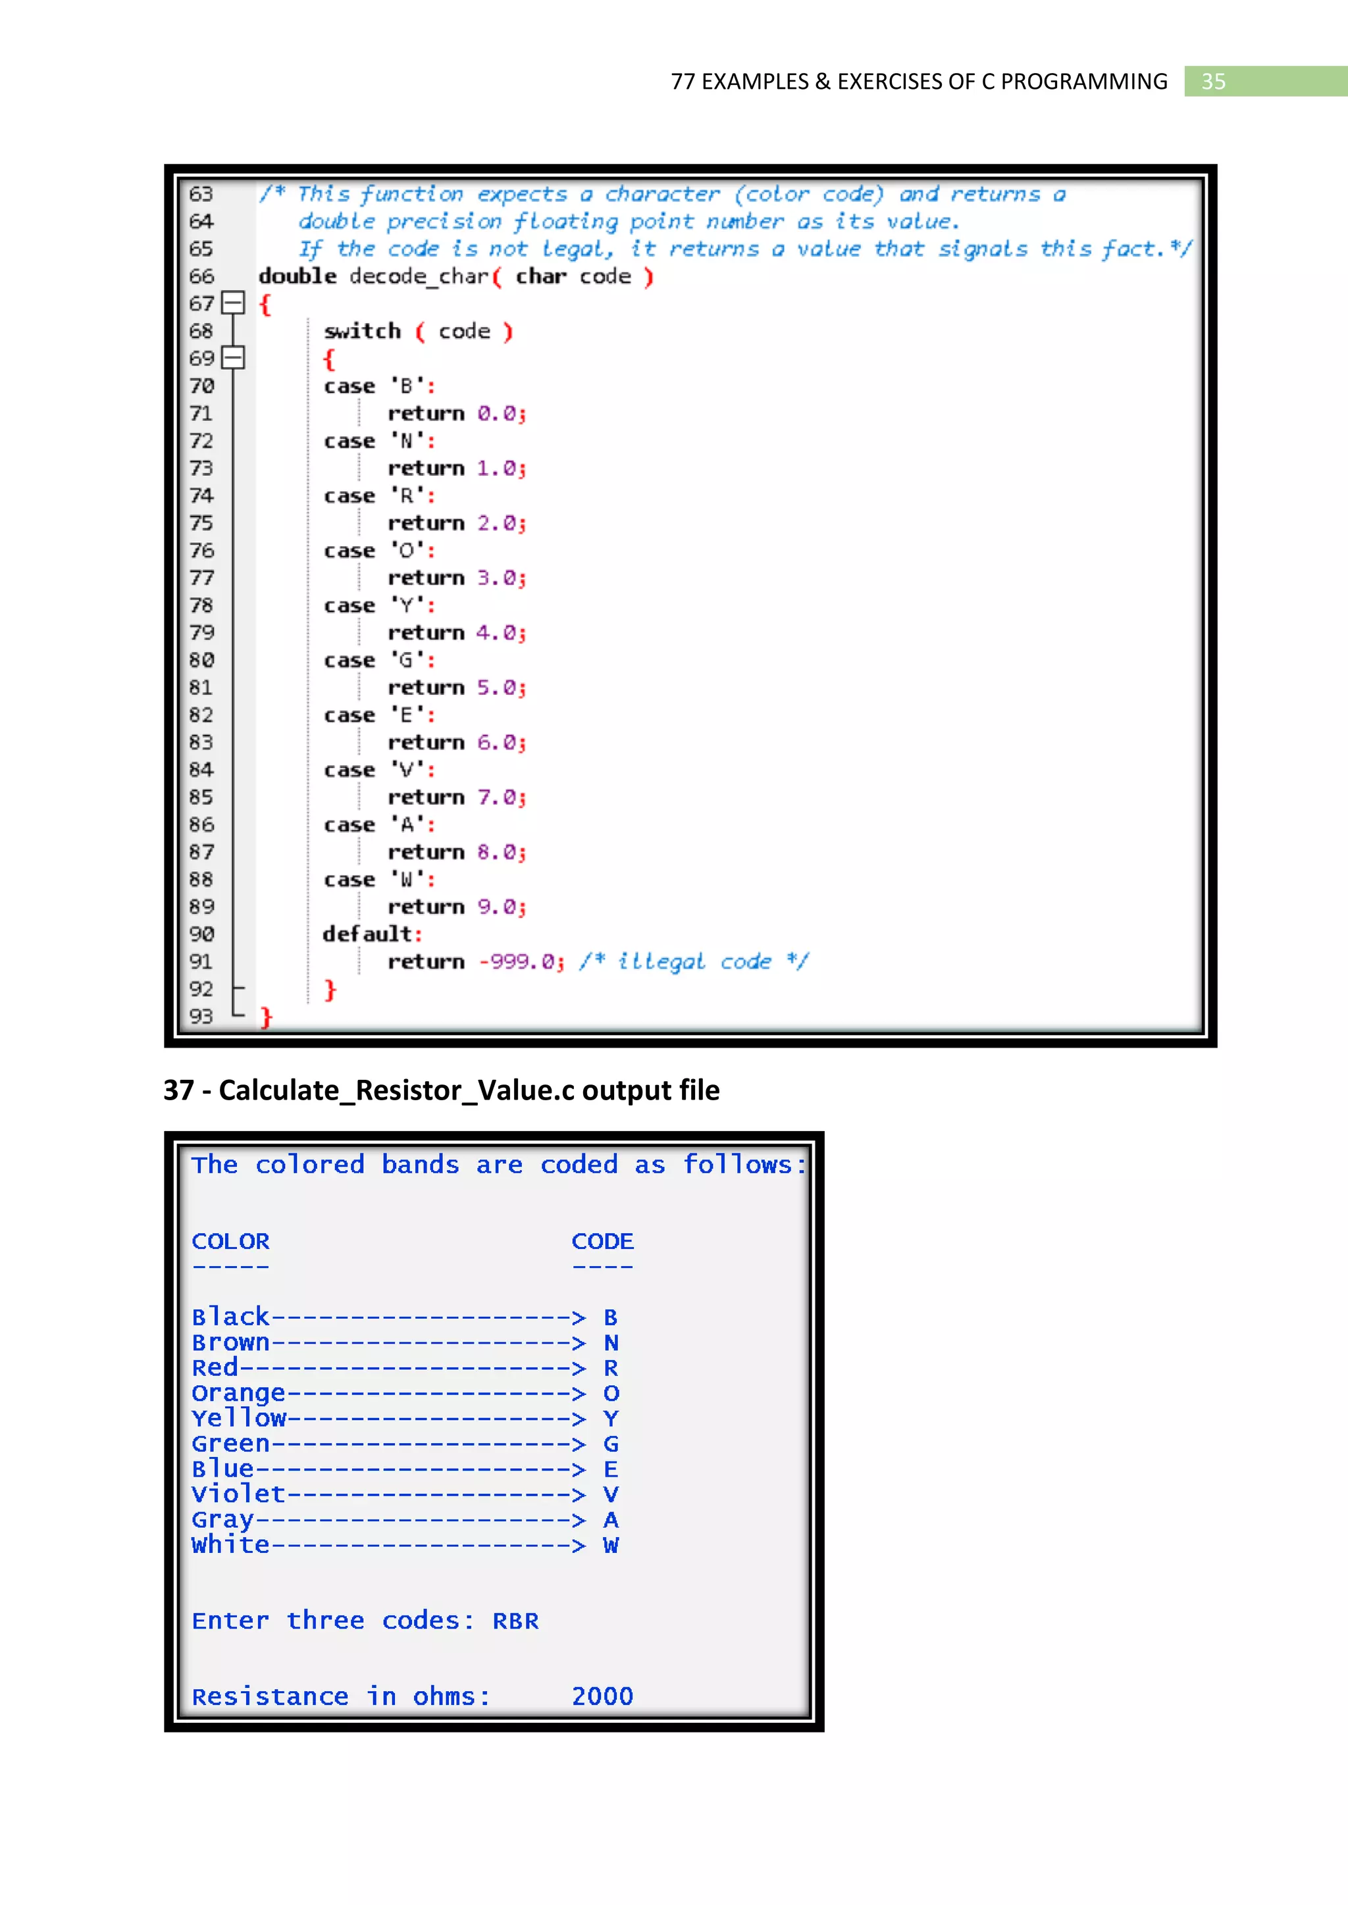The width and height of the screenshot is (1348, 1905).
Task: Click the Yellow row in the output table
Action: pos(405,1418)
